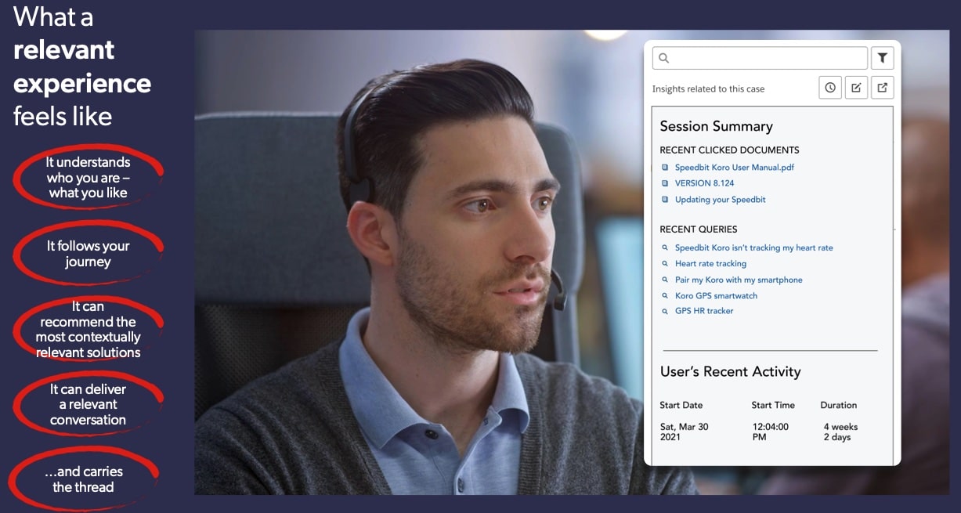Select query Speedbit Koro isn't tracking my heart rate
The image size is (961, 513).
[x=753, y=247]
